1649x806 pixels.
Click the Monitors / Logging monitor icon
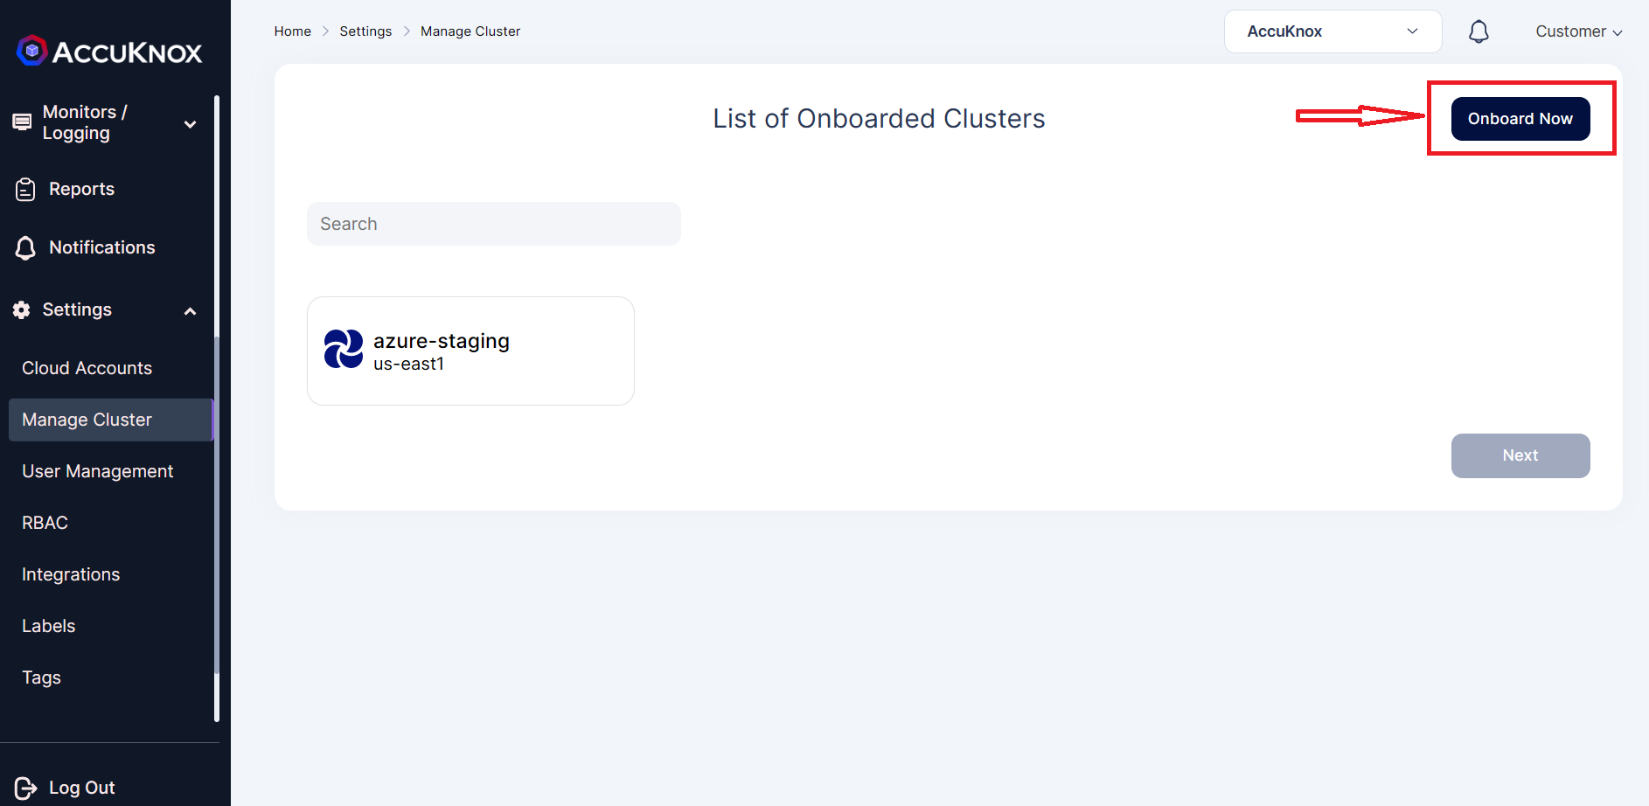click(22, 122)
